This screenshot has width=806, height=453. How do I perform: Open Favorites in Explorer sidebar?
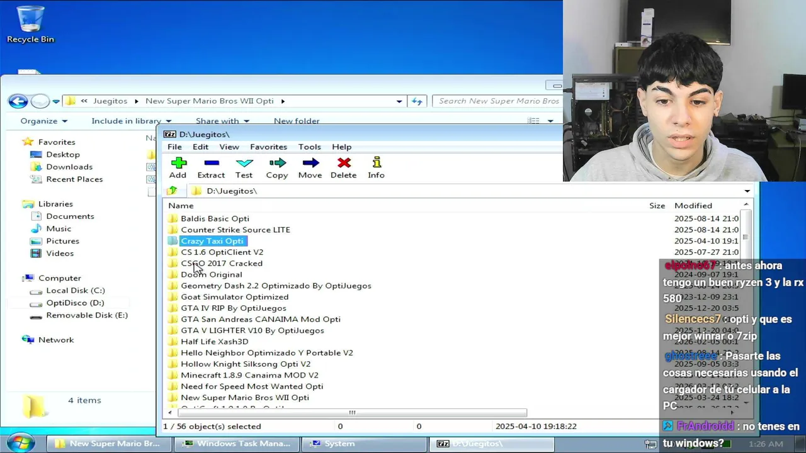click(57, 142)
